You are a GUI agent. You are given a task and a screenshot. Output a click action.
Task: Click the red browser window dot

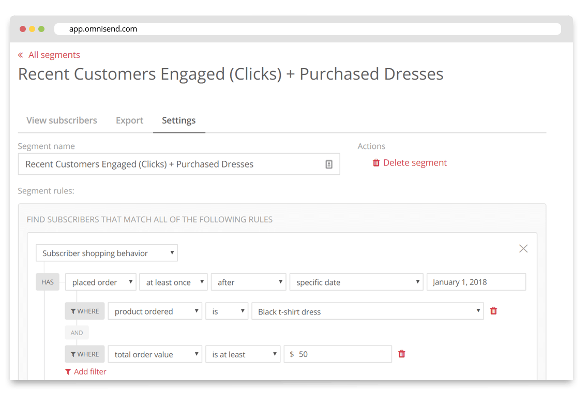[23, 29]
